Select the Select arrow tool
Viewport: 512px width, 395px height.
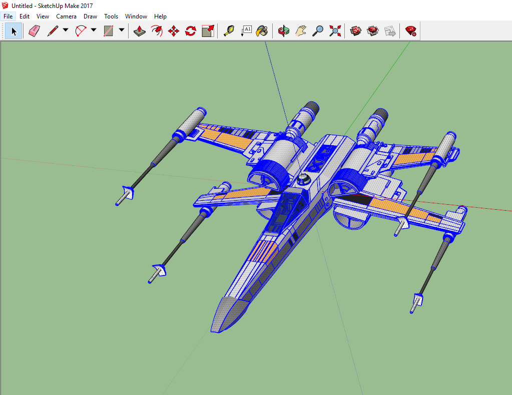pyautogui.click(x=14, y=31)
